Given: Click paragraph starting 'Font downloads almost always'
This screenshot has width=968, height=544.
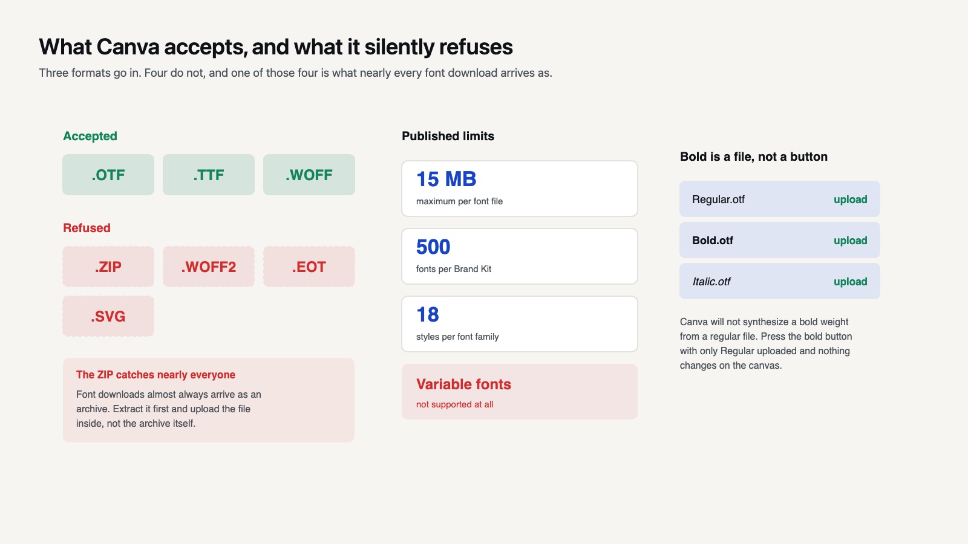Looking at the screenshot, I should pos(169,409).
